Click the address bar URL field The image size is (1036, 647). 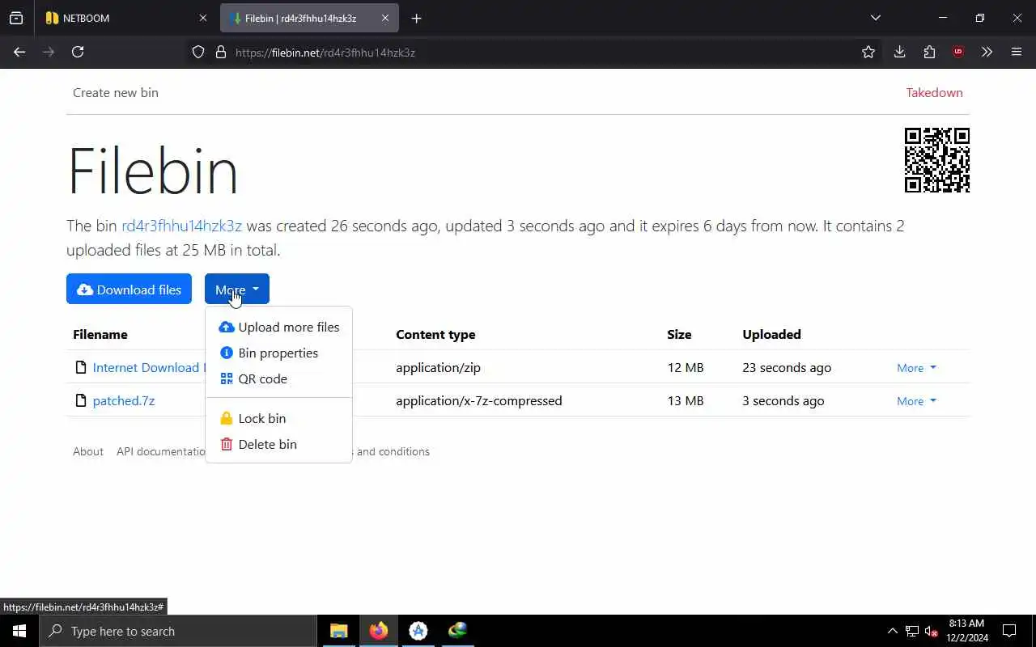534,52
